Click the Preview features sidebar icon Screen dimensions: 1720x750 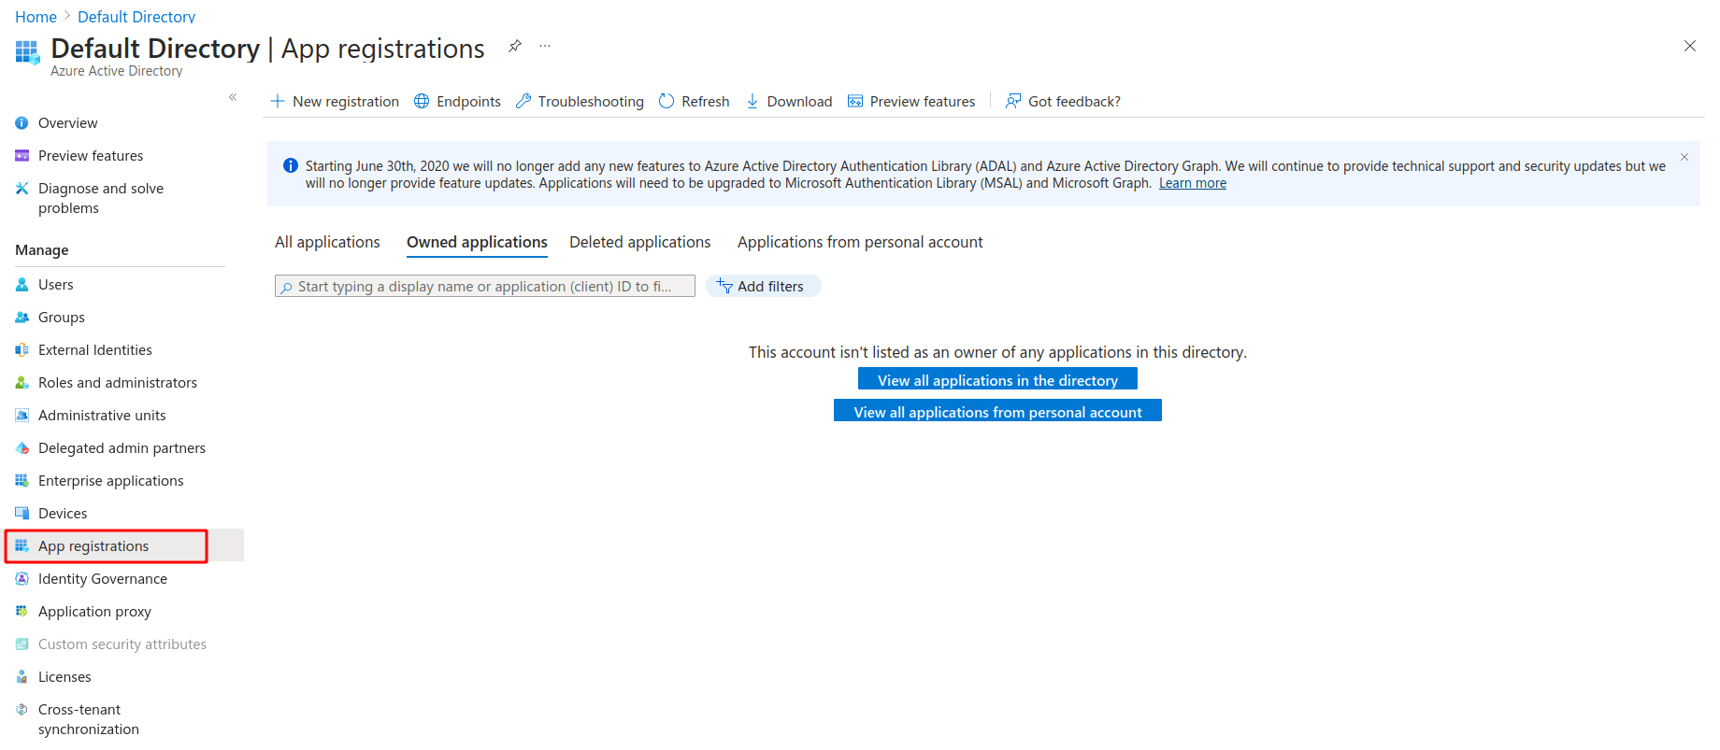tap(22, 156)
